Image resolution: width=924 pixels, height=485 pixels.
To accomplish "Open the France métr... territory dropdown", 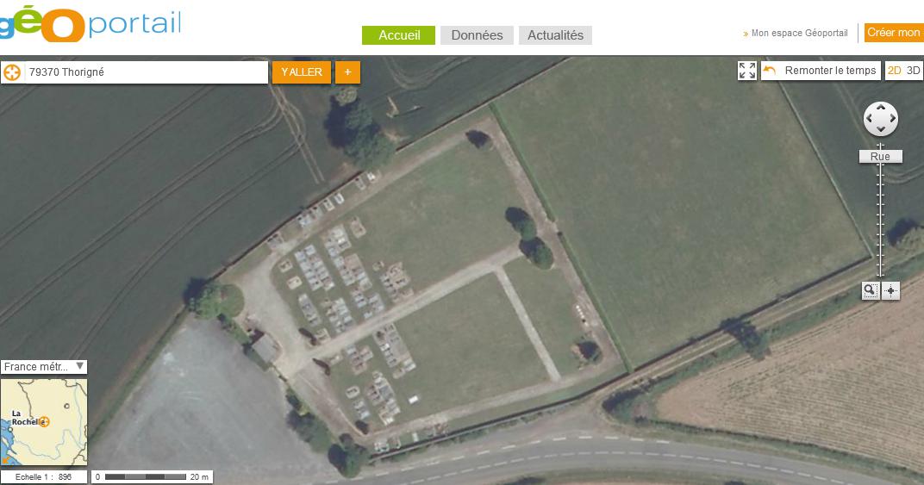I will pos(44,366).
